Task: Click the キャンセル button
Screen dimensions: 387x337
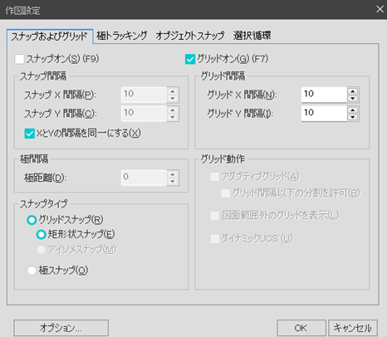Action: pyautogui.click(x=353, y=328)
